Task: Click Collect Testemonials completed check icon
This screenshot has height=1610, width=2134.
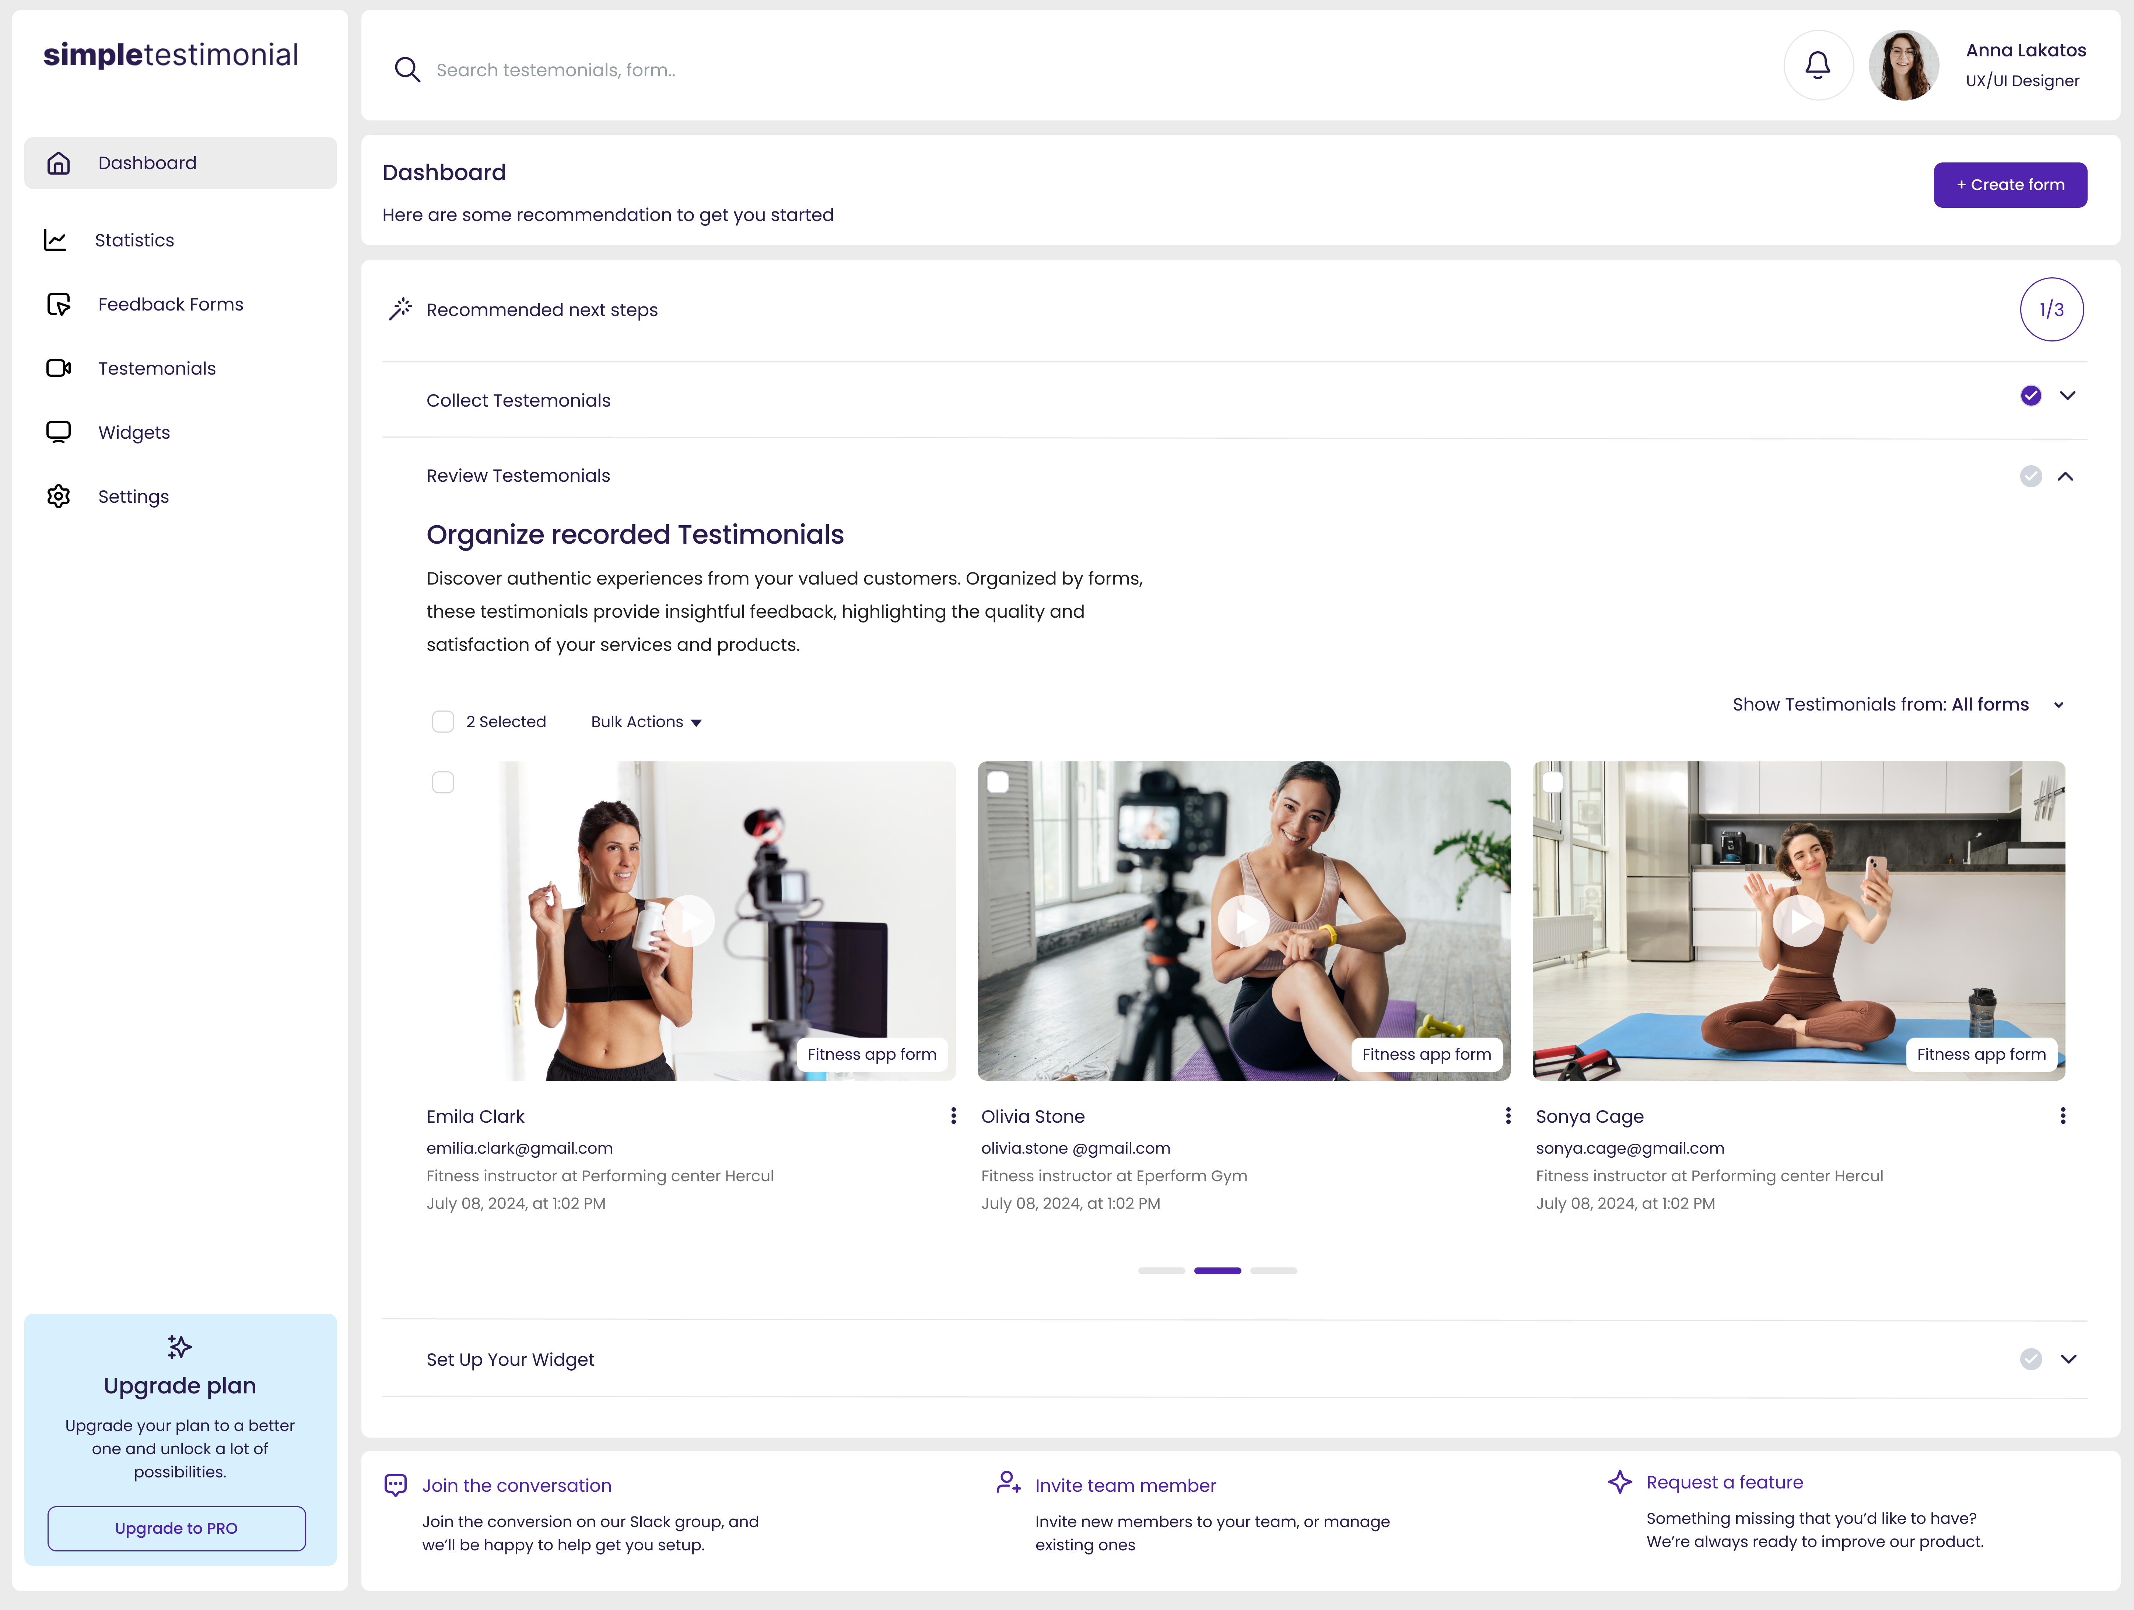Action: point(2031,396)
